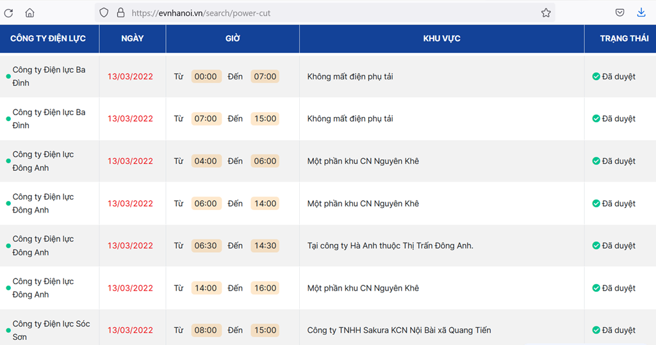Click first Công ty Điện lực Ba Đình row
The width and height of the screenshot is (656, 345).
click(x=328, y=77)
